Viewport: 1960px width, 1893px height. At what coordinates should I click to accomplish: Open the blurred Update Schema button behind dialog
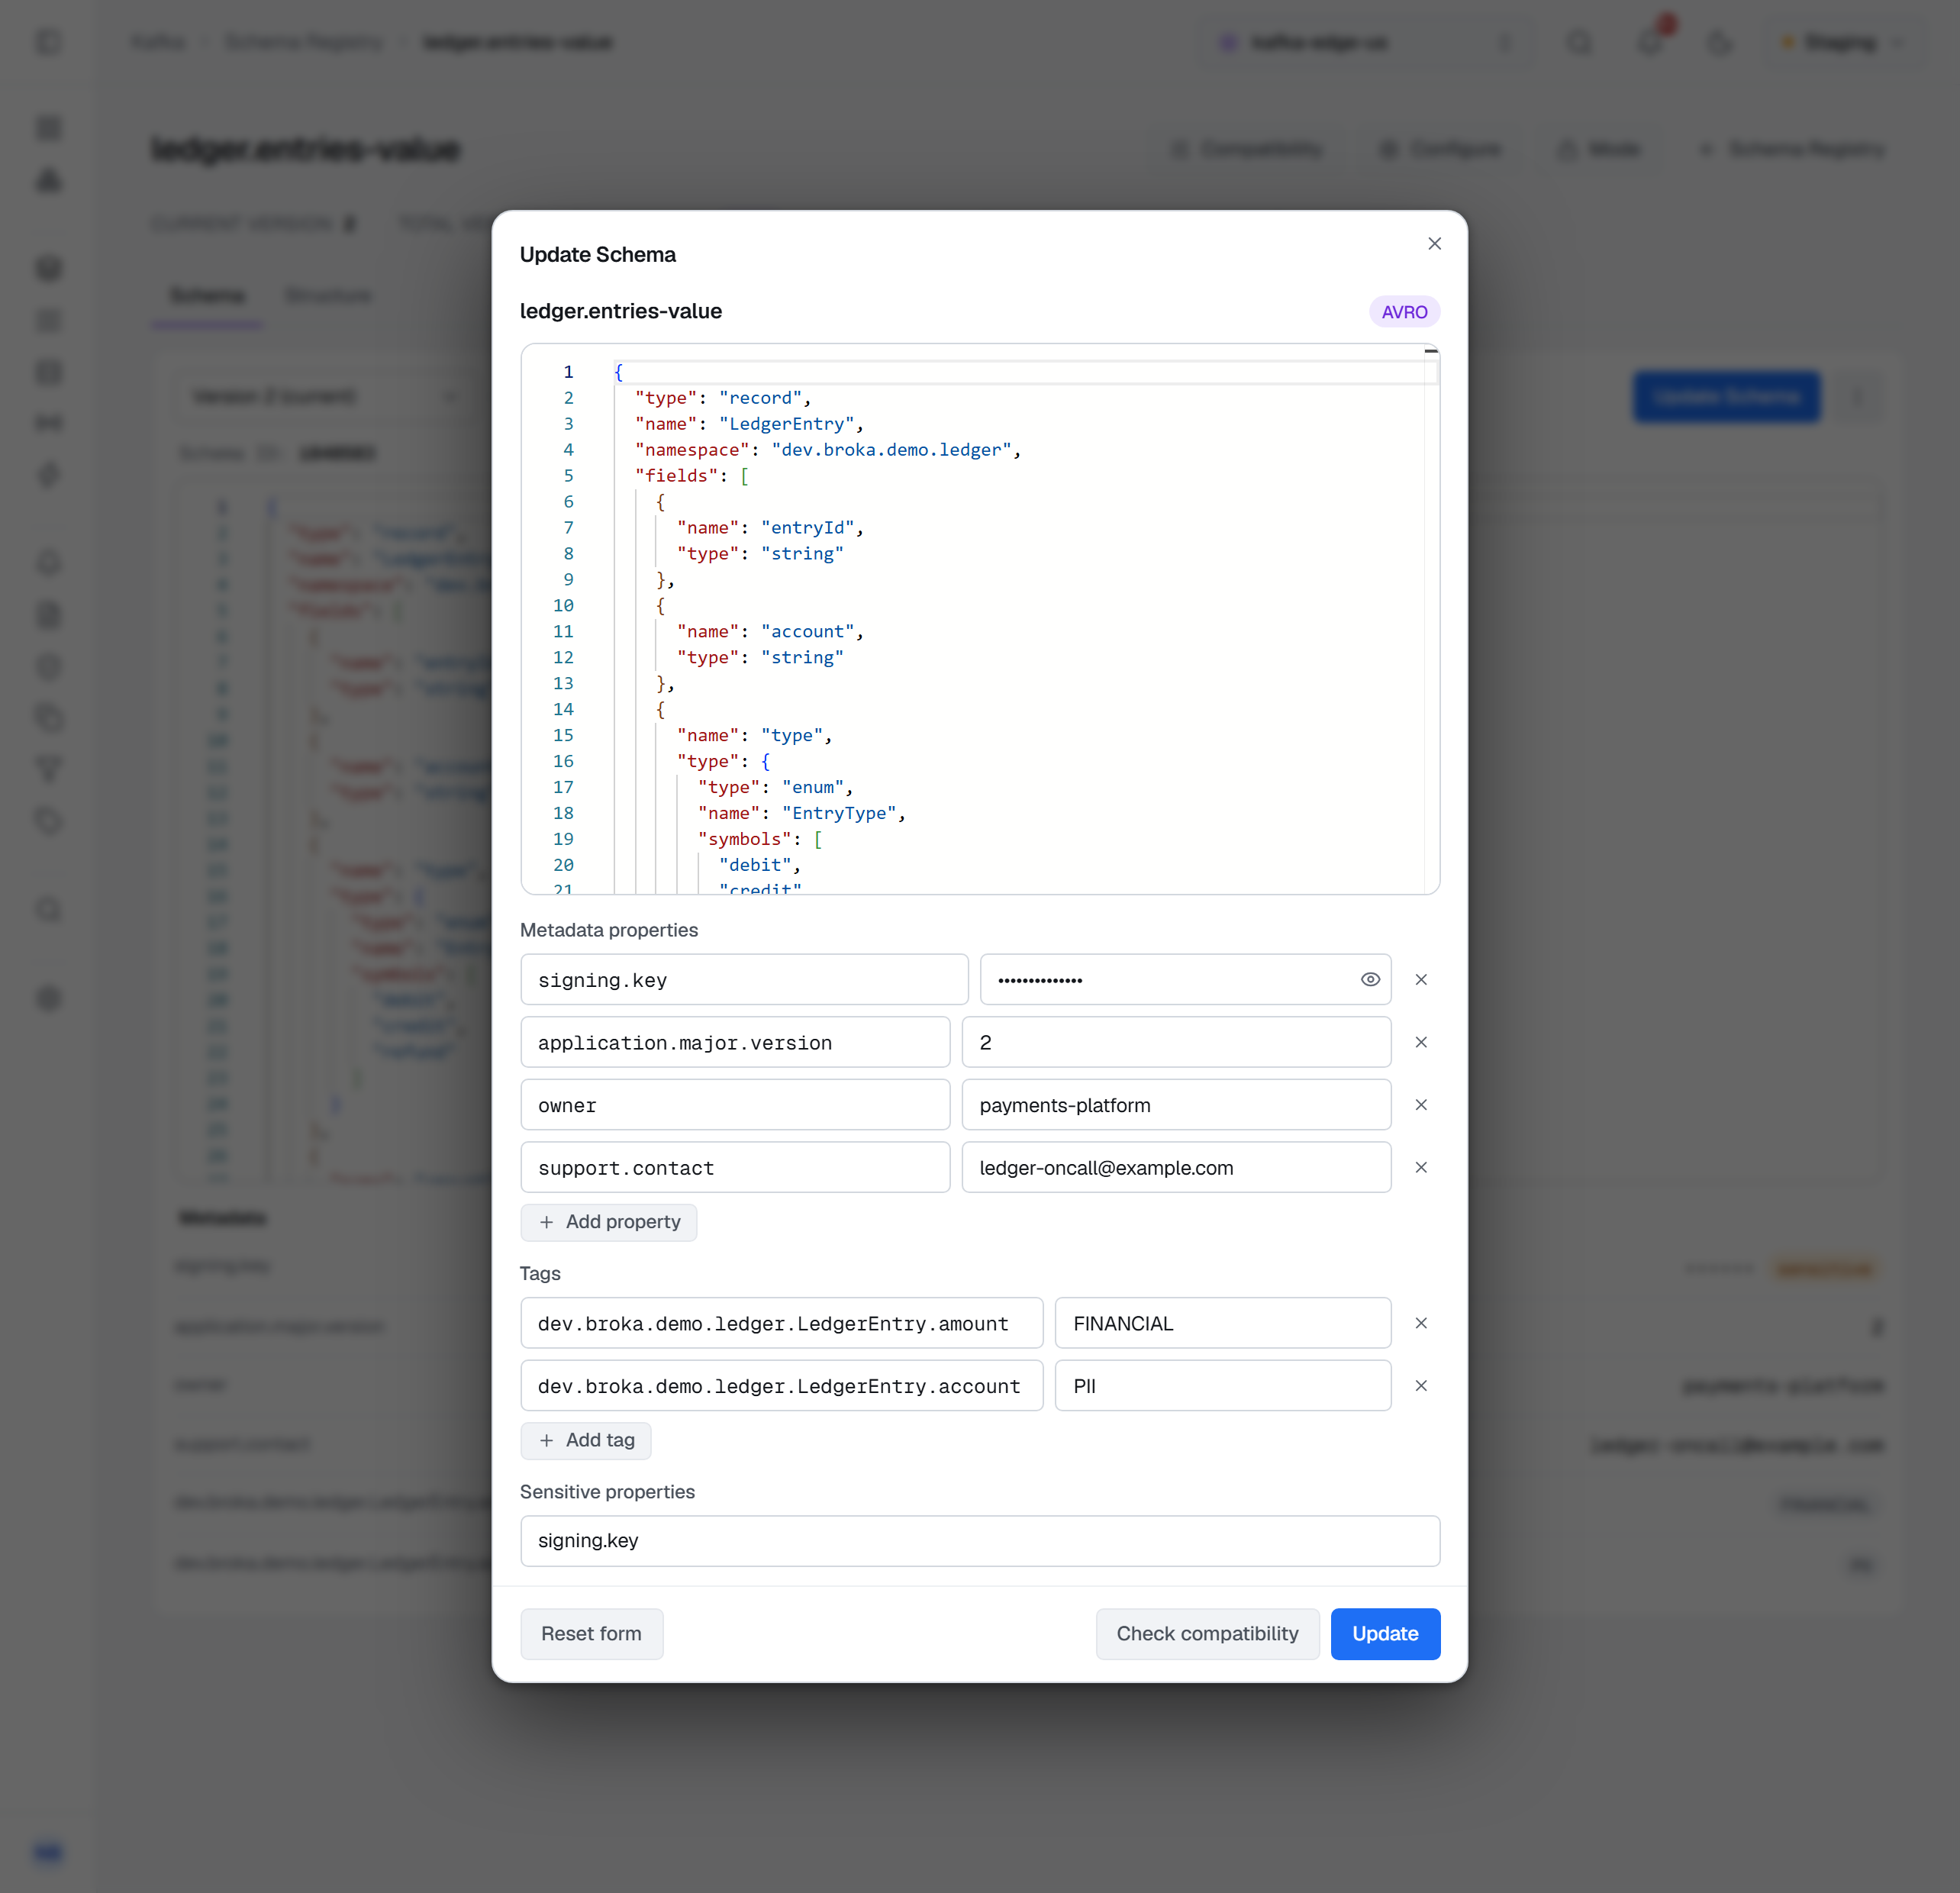coord(1726,397)
